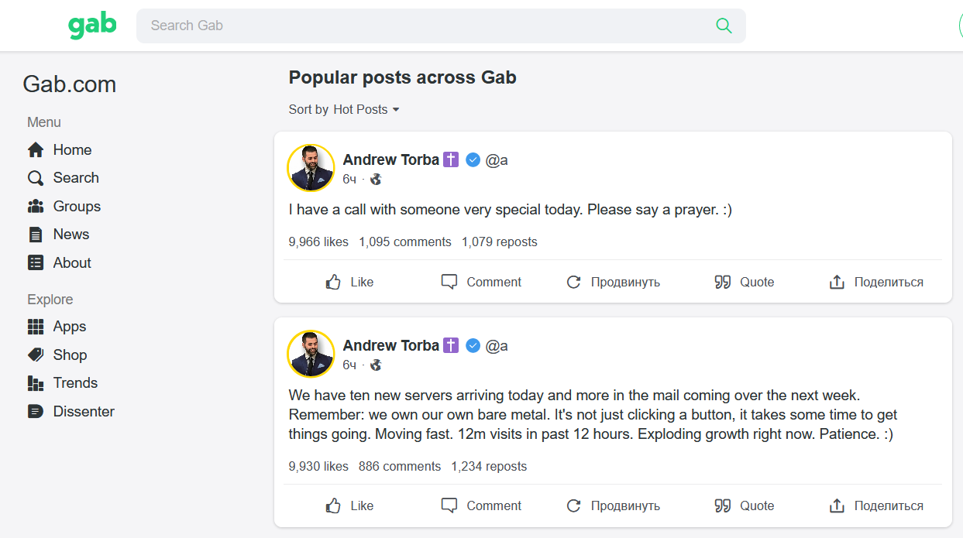Open the News section icon
963x538 pixels.
click(x=36, y=235)
